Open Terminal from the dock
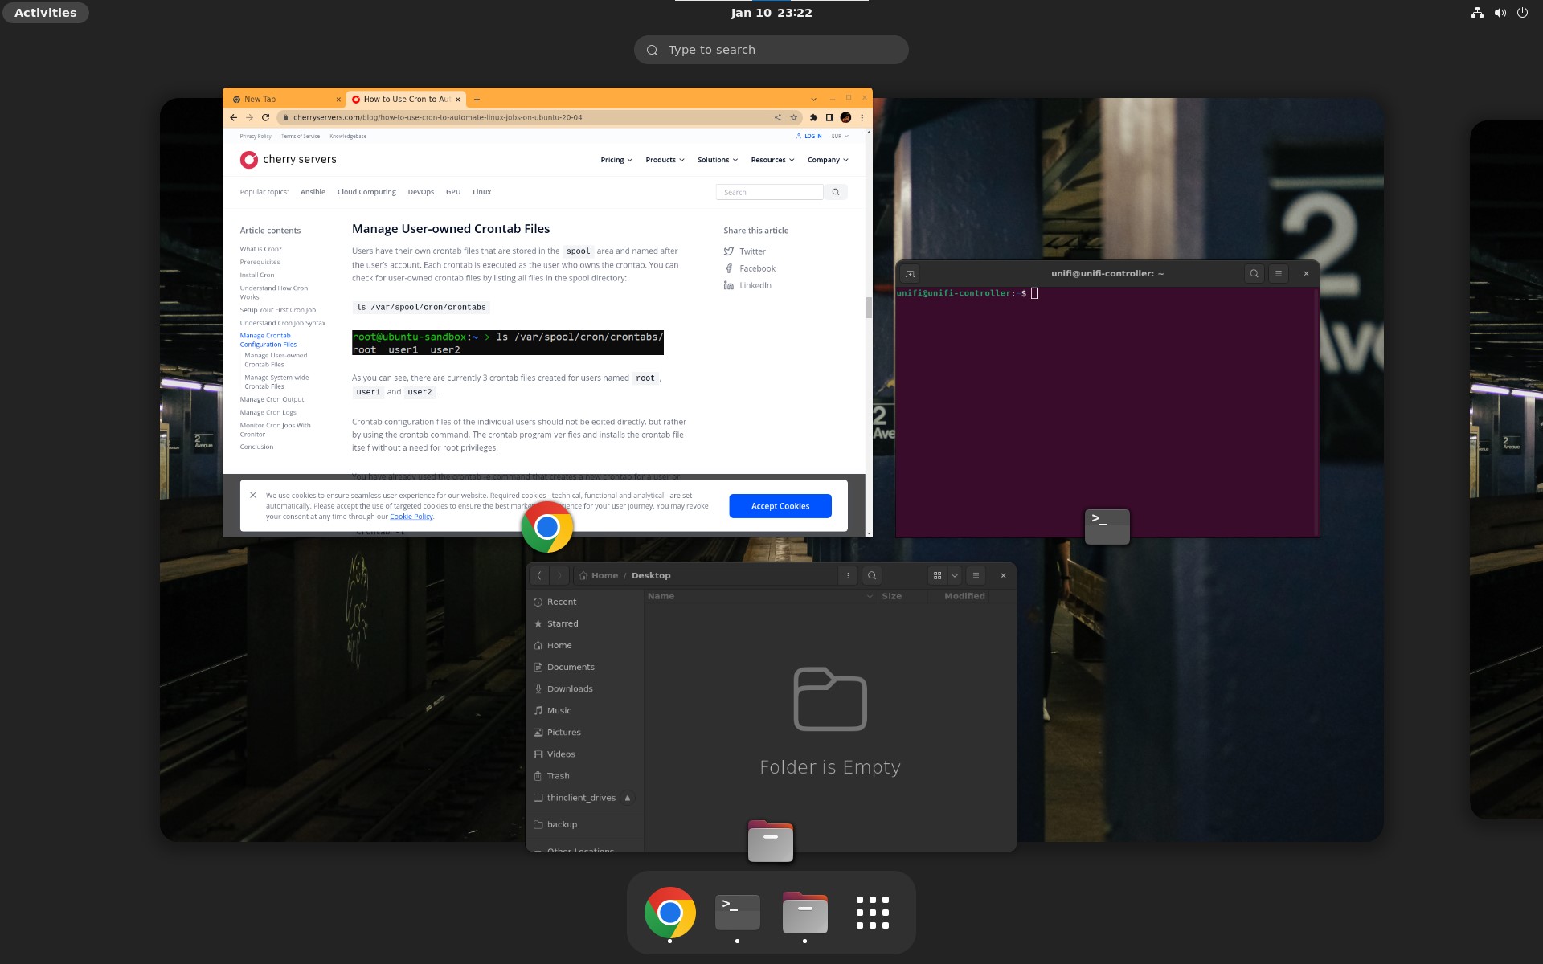Screen dimensions: 1543x964 (x=737, y=912)
